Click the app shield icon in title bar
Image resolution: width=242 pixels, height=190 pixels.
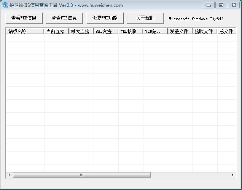click(x=5, y=5)
